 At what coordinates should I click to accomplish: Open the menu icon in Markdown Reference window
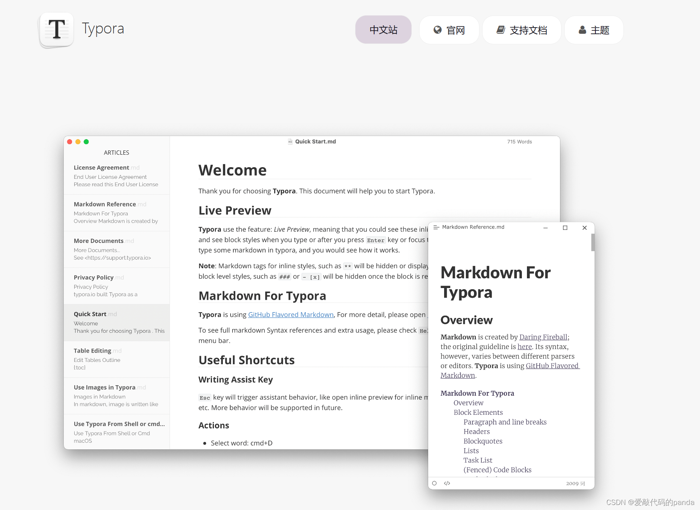436,227
